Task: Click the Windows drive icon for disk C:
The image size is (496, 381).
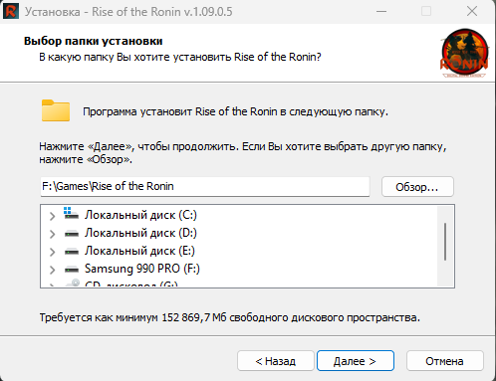Action: click(71, 214)
